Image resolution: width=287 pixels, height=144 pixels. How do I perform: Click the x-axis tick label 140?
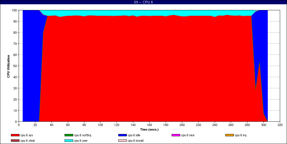pos(133,125)
